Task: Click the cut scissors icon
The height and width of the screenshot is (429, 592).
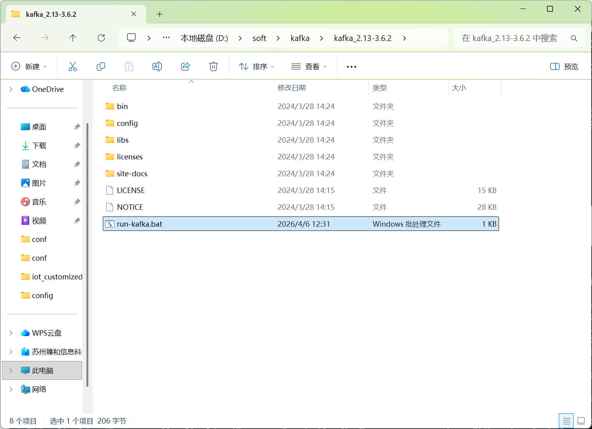Action: pyautogui.click(x=73, y=66)
